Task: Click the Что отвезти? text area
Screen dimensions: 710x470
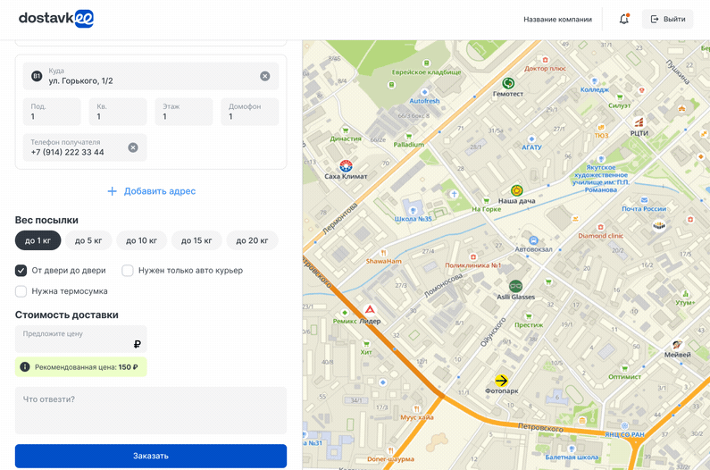Action: click(151, 411)
